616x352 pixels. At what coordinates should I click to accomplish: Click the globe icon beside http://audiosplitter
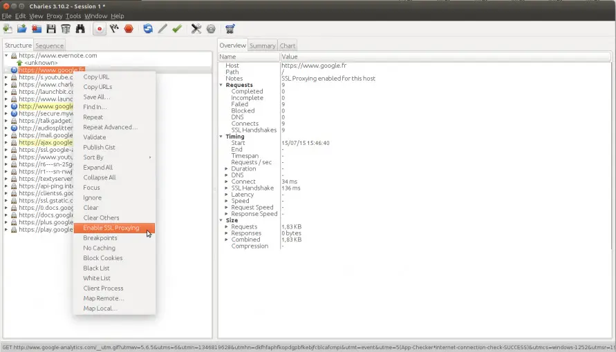pyautogui.click(x=14, y=128)
